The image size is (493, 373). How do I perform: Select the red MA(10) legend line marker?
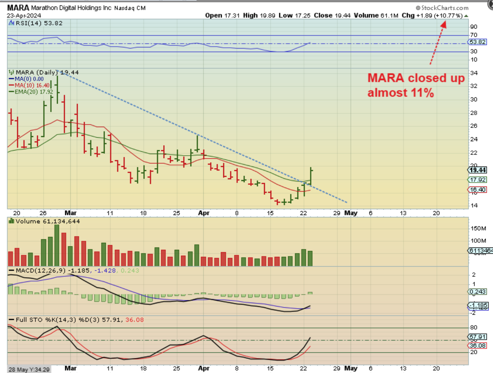click(x=11, y=85)
